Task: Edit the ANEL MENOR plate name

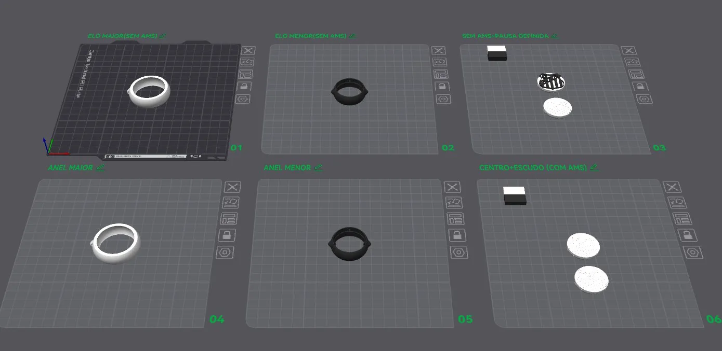Action: coord(319,167)
